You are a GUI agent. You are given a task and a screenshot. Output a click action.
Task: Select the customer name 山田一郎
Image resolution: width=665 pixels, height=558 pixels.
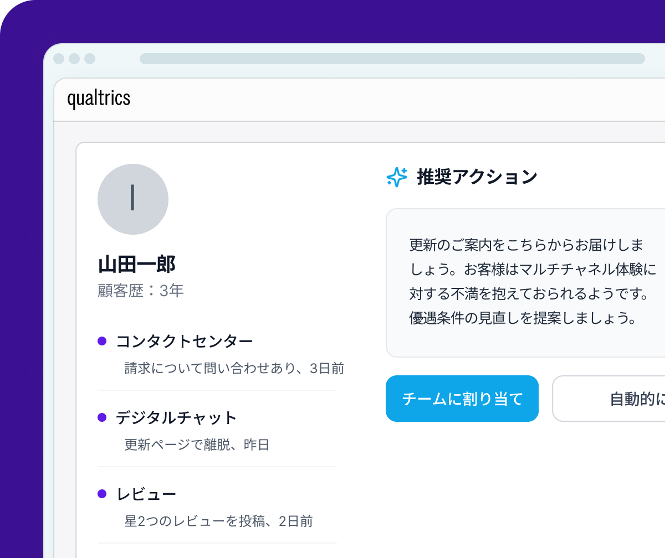[x=137, y=265]
